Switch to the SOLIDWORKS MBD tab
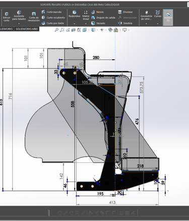Screen dimensions: 189x221 pyautogui.click(x=27, y=29)
